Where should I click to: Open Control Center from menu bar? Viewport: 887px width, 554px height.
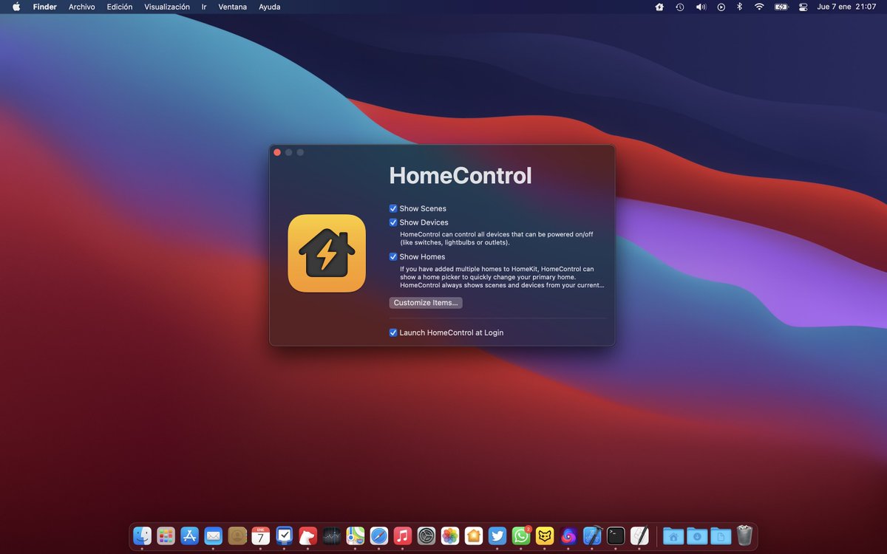coord(804,7)
